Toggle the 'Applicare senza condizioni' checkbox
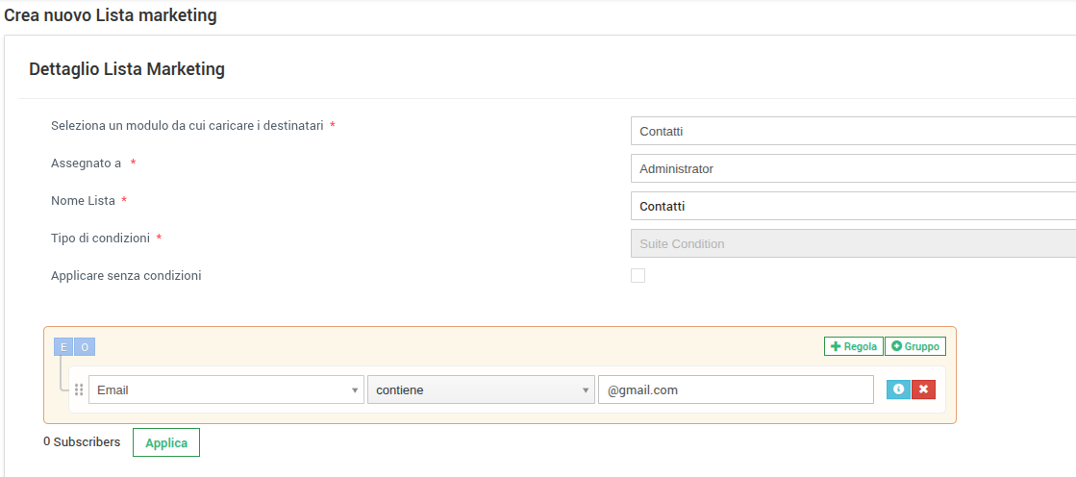This screenshot has height=477, width=1076. (x=638, y=276)
